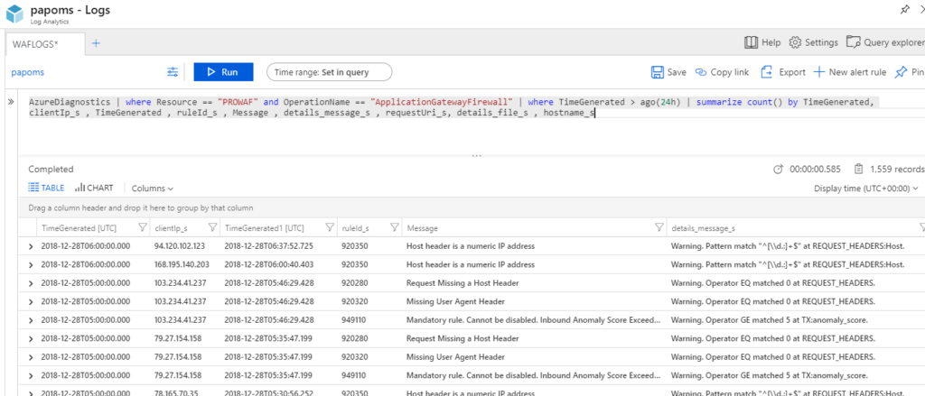Expand the row for 168.195.140.203

(x=31, y=264)
